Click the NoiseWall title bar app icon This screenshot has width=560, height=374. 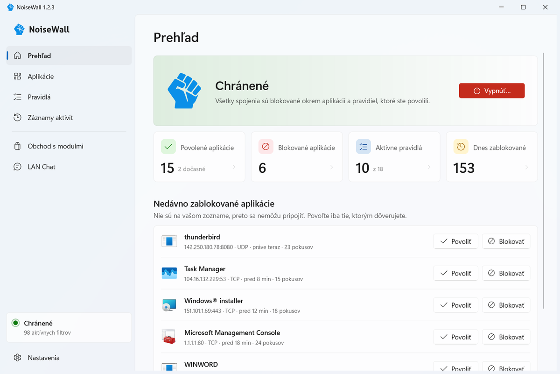click(11, 7)
